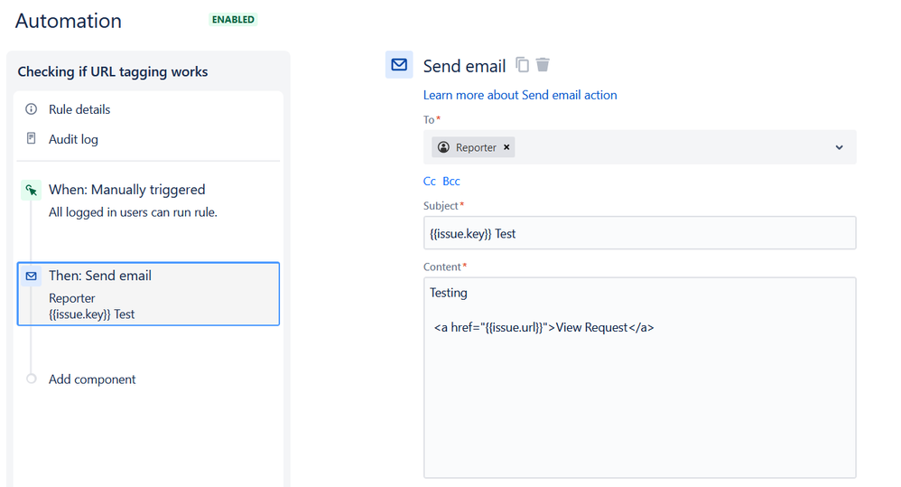Image resolution: width=901 pixels, height=487 pixels.
Task: Click the rule name 'Checking if URL tagging works'
Action: 113,72
